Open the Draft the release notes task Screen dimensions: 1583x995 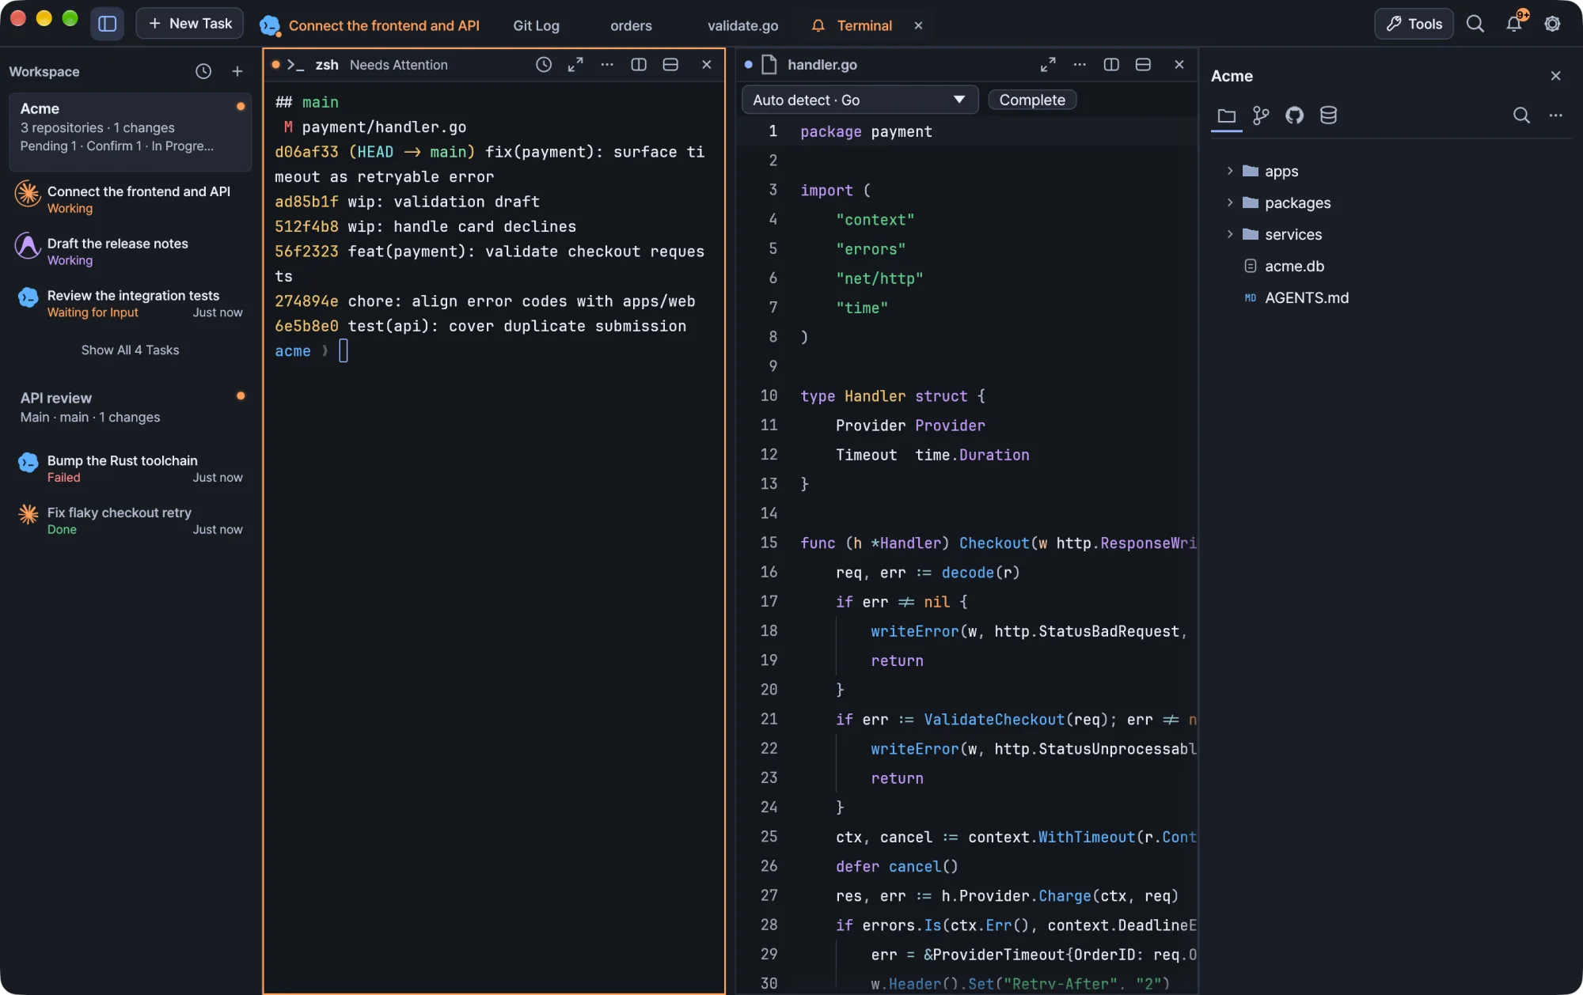pyautogui.click(x=130, y=251)
